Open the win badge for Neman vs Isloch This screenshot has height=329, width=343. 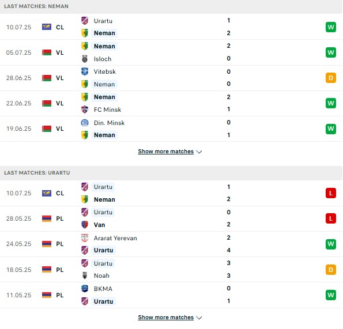[331, 52]
